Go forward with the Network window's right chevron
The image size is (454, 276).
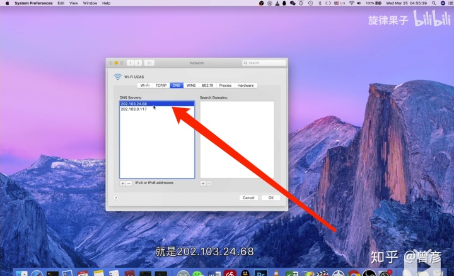138,63
